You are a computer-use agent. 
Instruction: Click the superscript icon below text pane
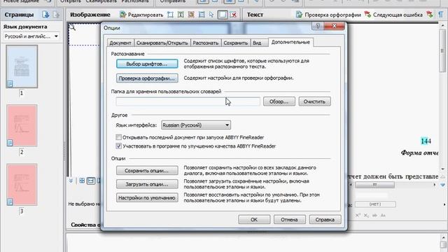click(358, 216)
